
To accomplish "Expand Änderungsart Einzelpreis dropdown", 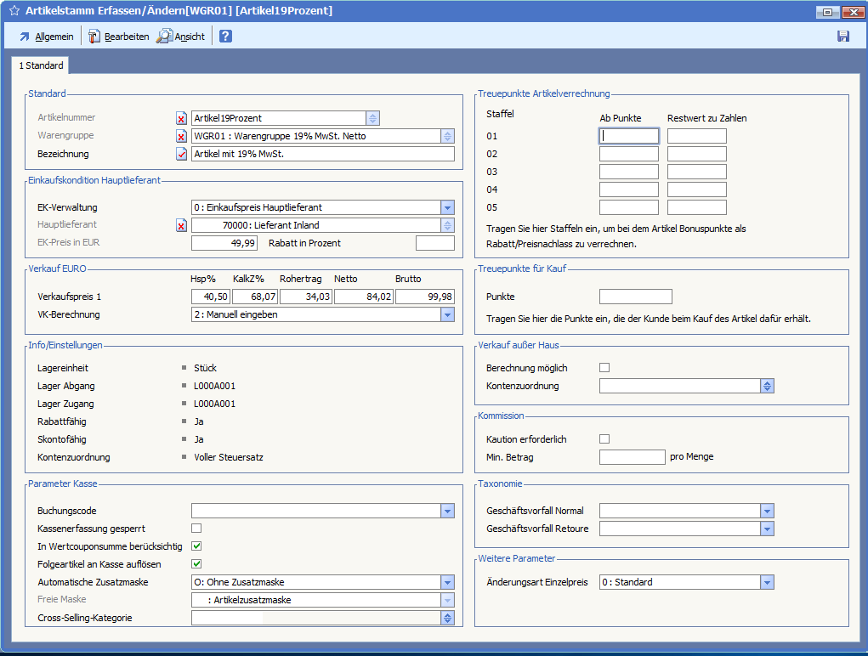I will click(x=767, y=582).
